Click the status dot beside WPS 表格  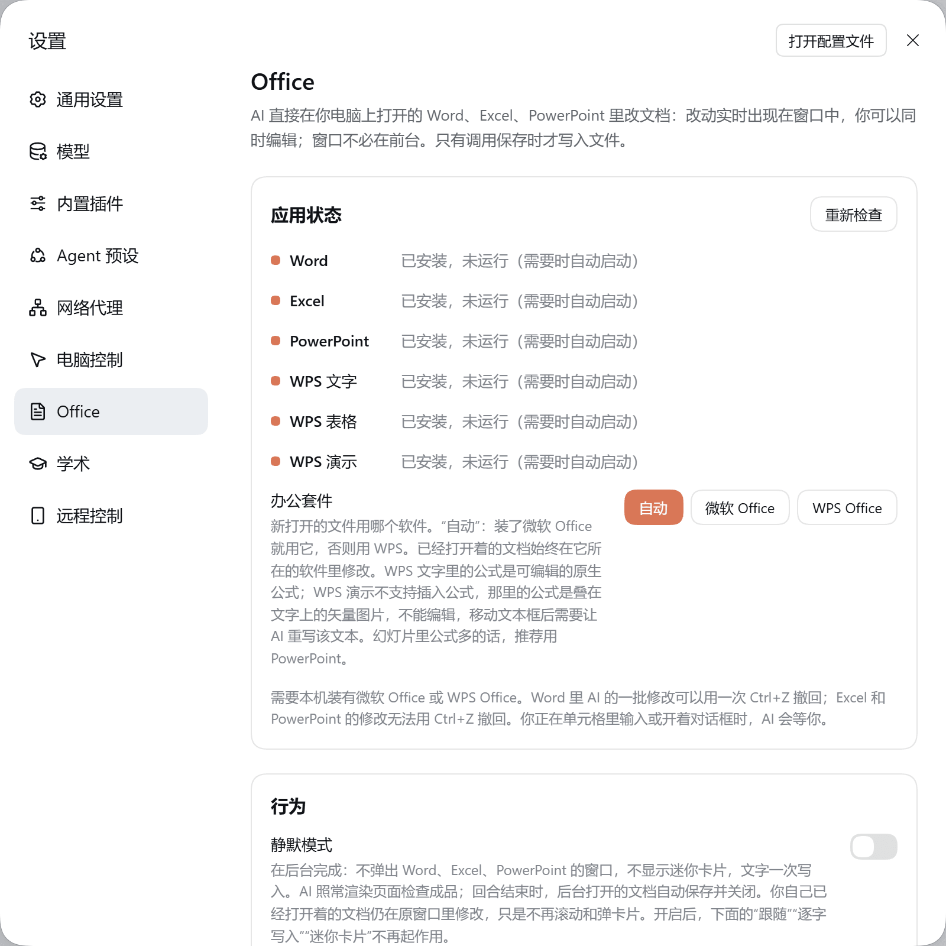coord(276,421)
